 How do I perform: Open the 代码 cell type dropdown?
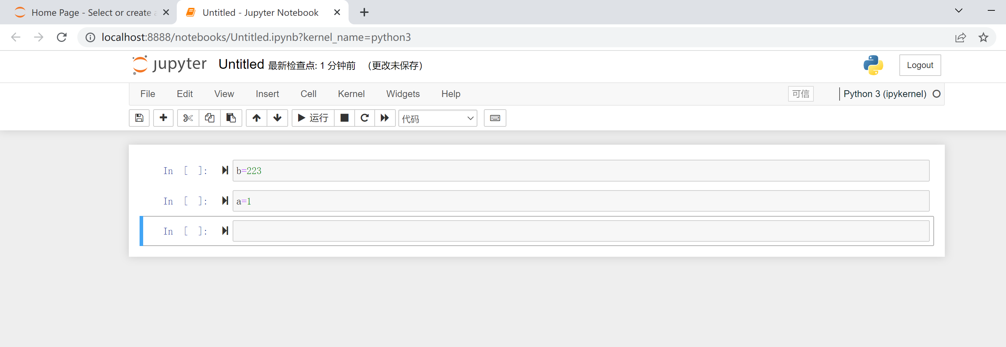[x=438, y=119]
